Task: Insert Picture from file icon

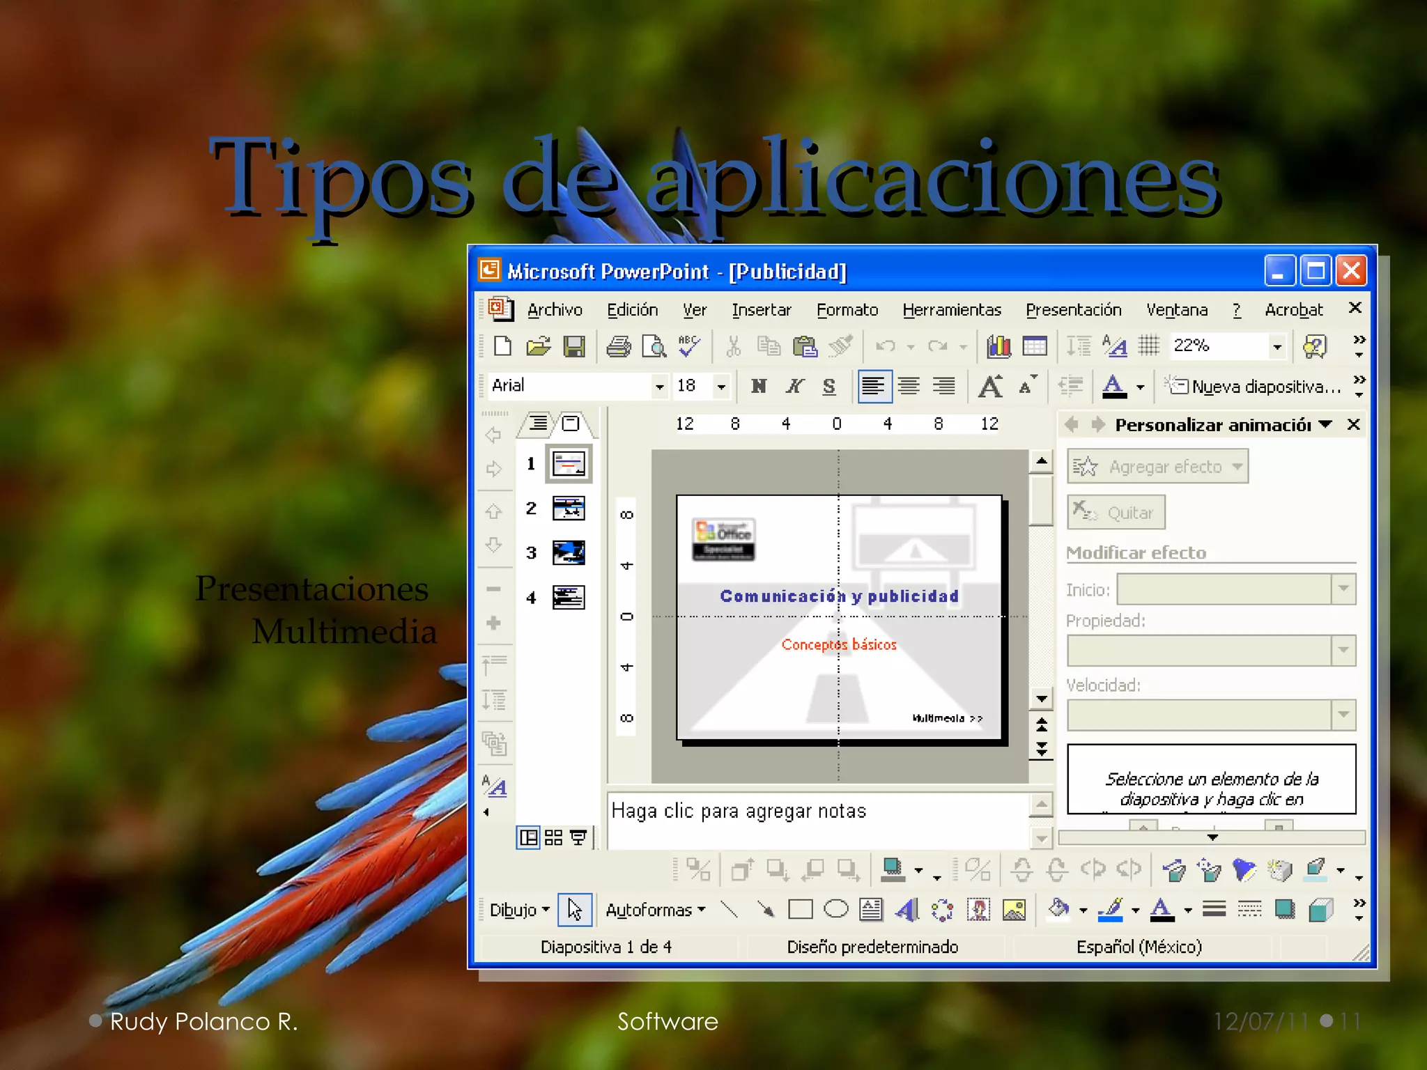Action: (x=1014, y=909)
